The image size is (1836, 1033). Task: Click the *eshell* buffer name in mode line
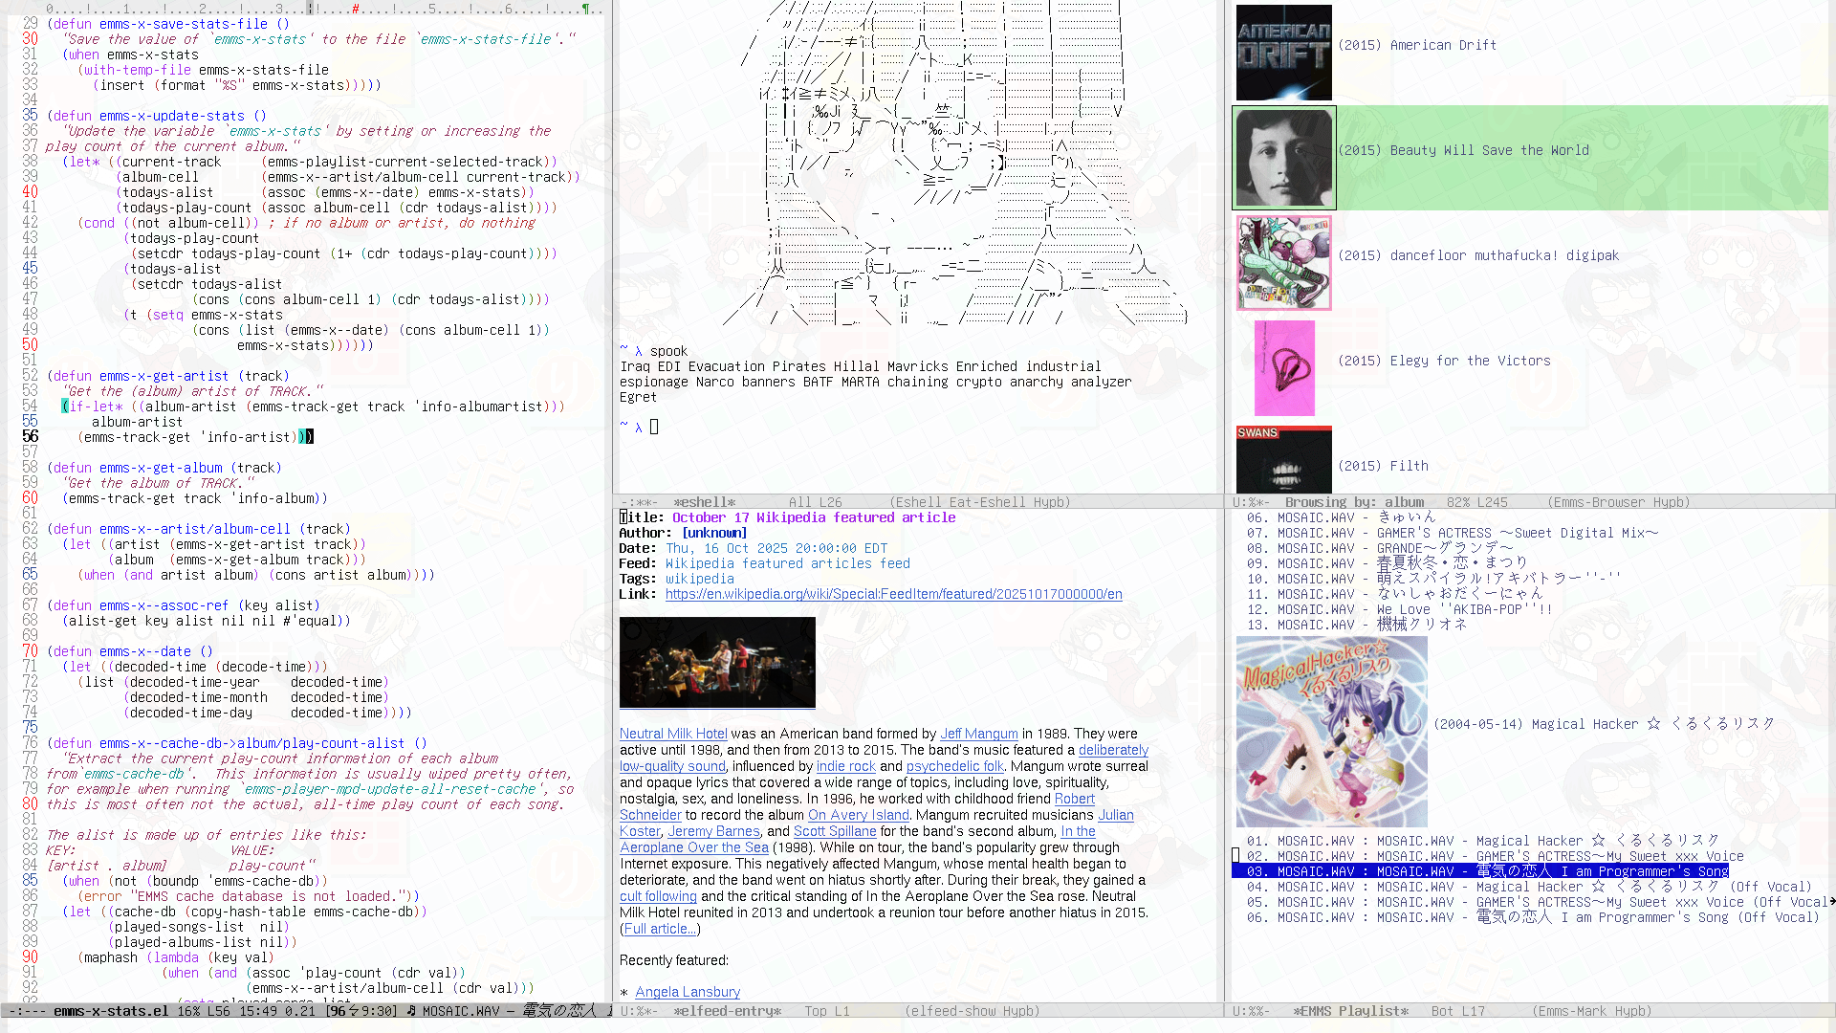click(705, 502)
